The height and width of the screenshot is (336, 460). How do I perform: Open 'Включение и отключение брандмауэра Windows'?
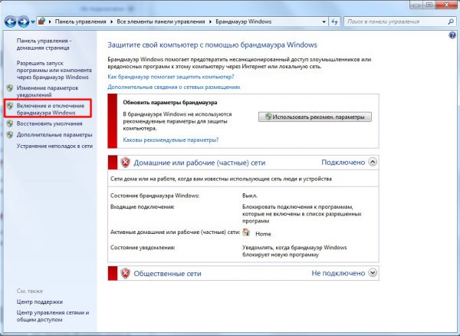[51, 109]
